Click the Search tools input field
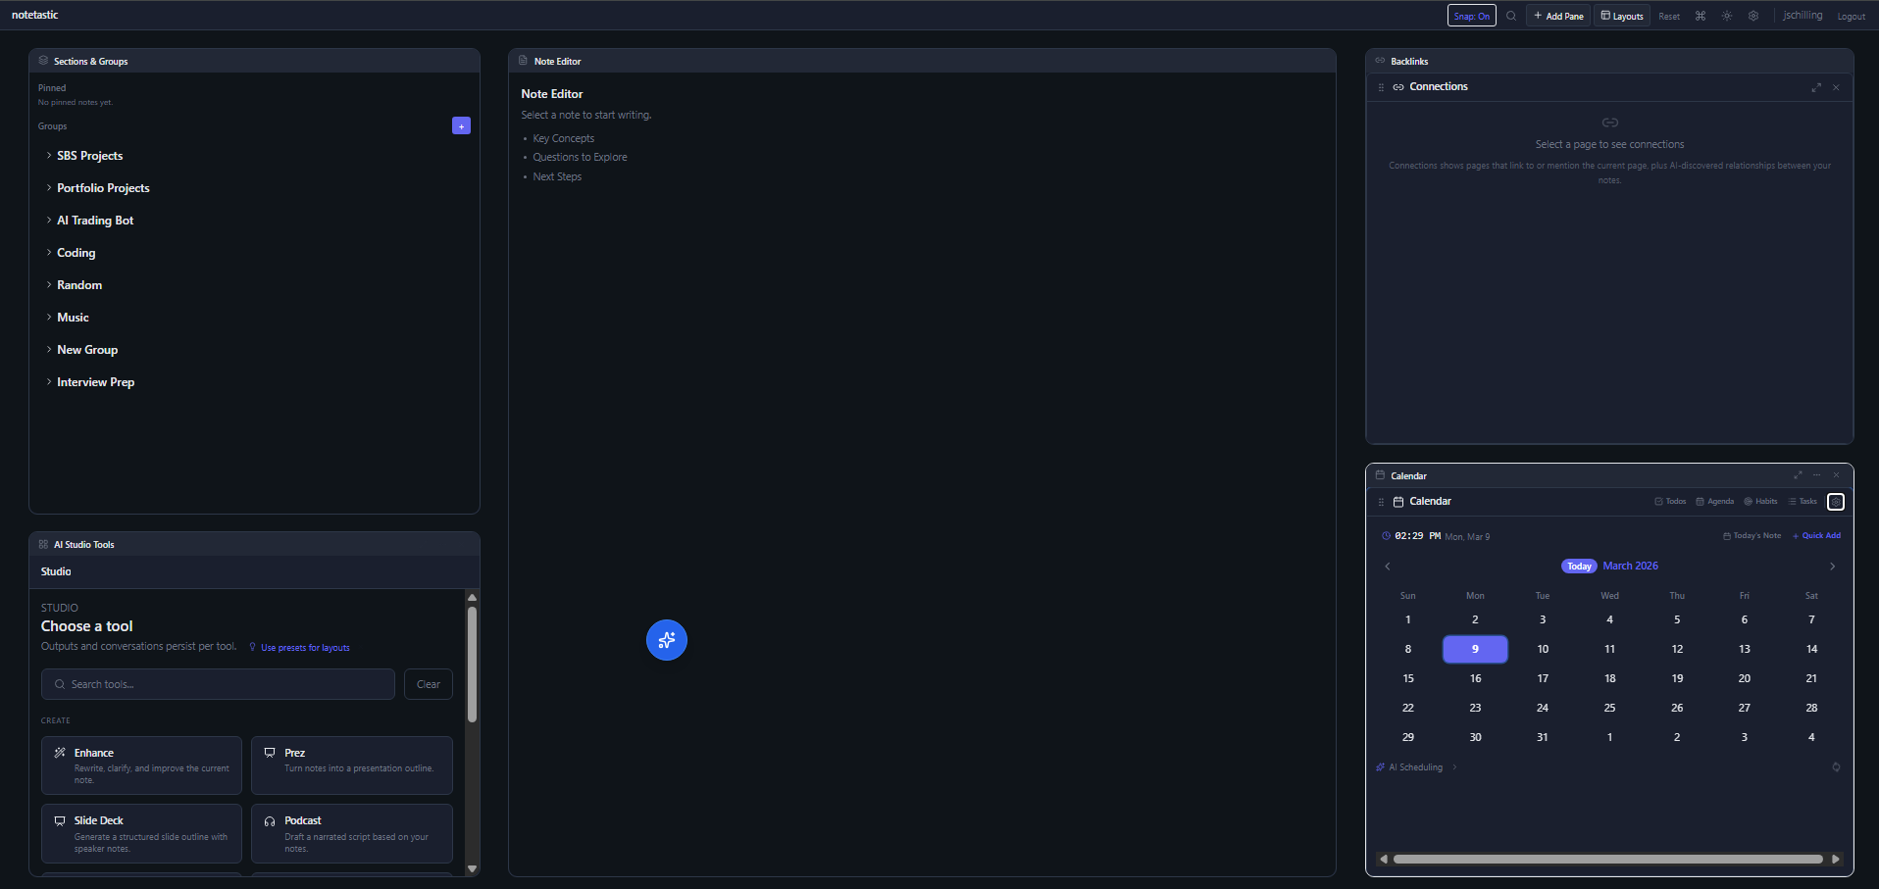The width and height of the screenshot is (1879, 889). click(x=218, y=684)
